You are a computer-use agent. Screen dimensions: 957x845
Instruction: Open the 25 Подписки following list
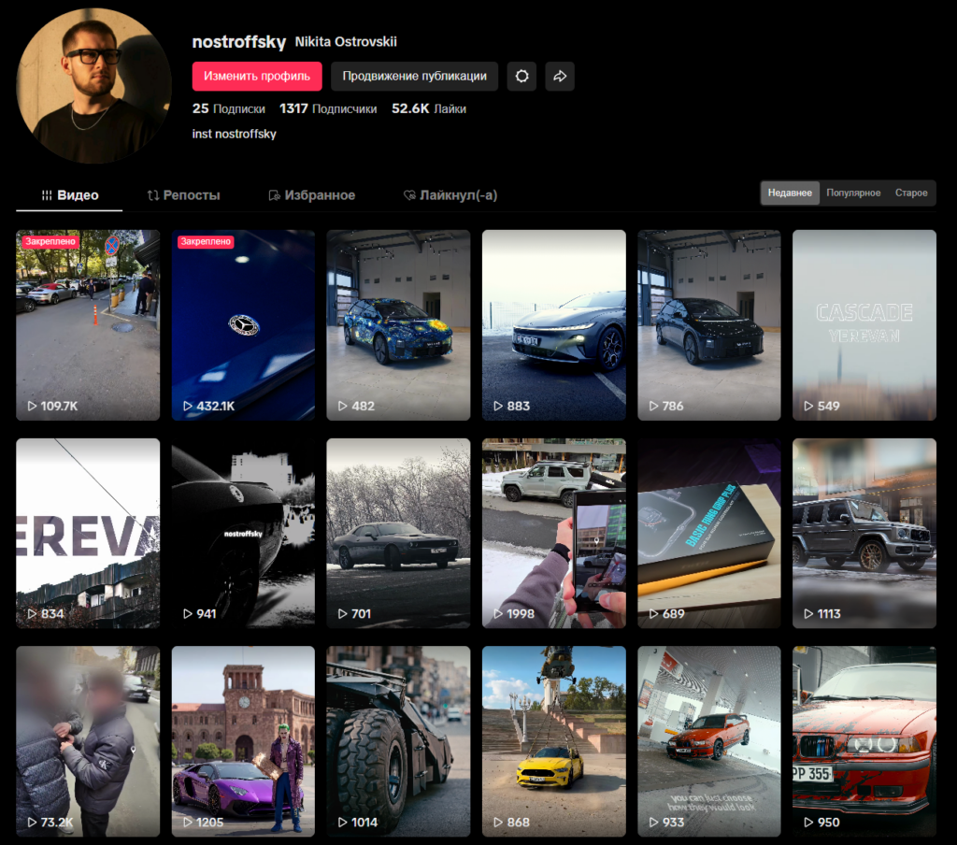(x=229, y=108)
